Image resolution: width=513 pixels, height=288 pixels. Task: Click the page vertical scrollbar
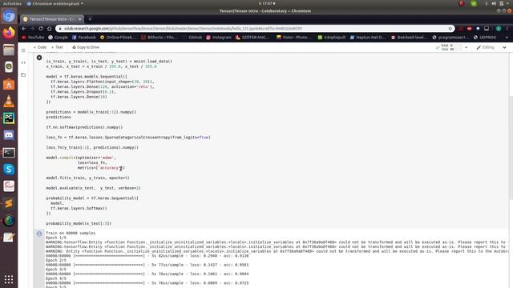[x=511, y=147]
